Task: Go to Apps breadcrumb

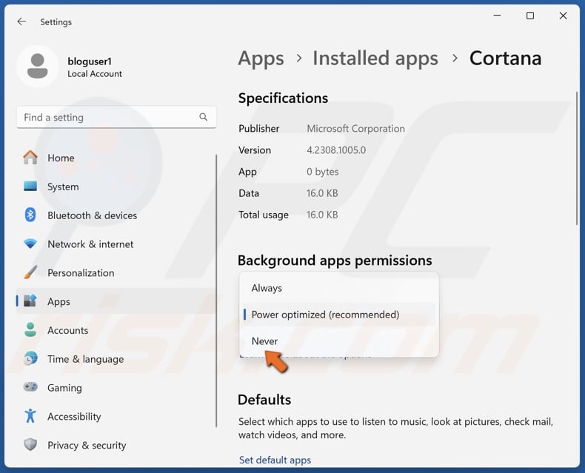Action: pos(261,58)
